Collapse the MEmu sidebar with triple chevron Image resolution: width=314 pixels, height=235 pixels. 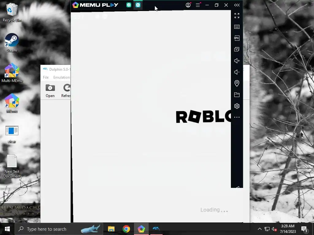[237, 5]
